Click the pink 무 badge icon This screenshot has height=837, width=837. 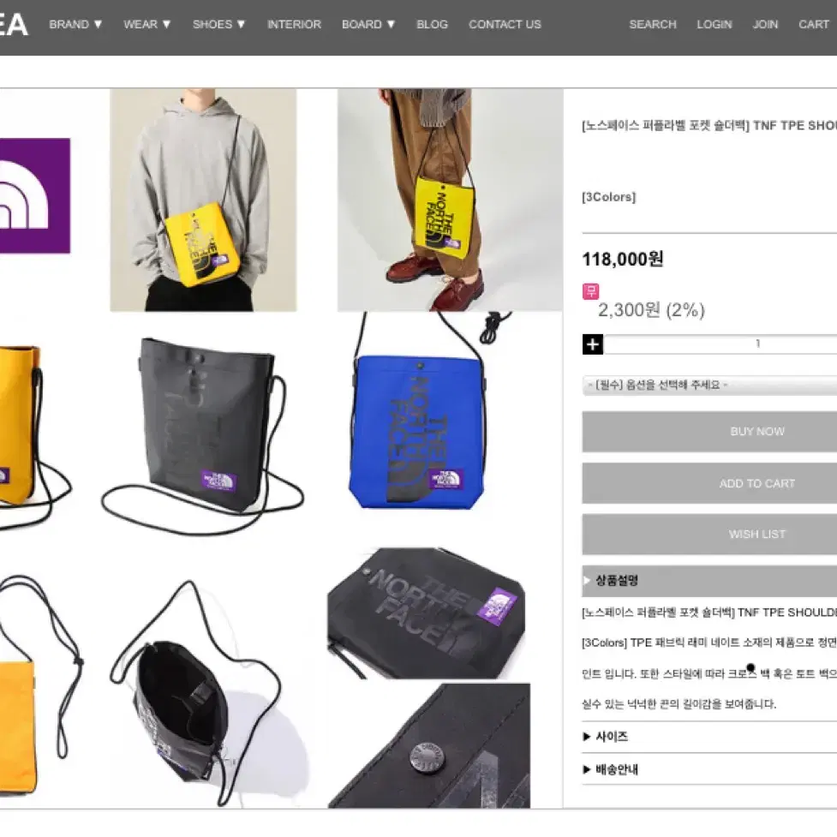[x=590, y=291]
